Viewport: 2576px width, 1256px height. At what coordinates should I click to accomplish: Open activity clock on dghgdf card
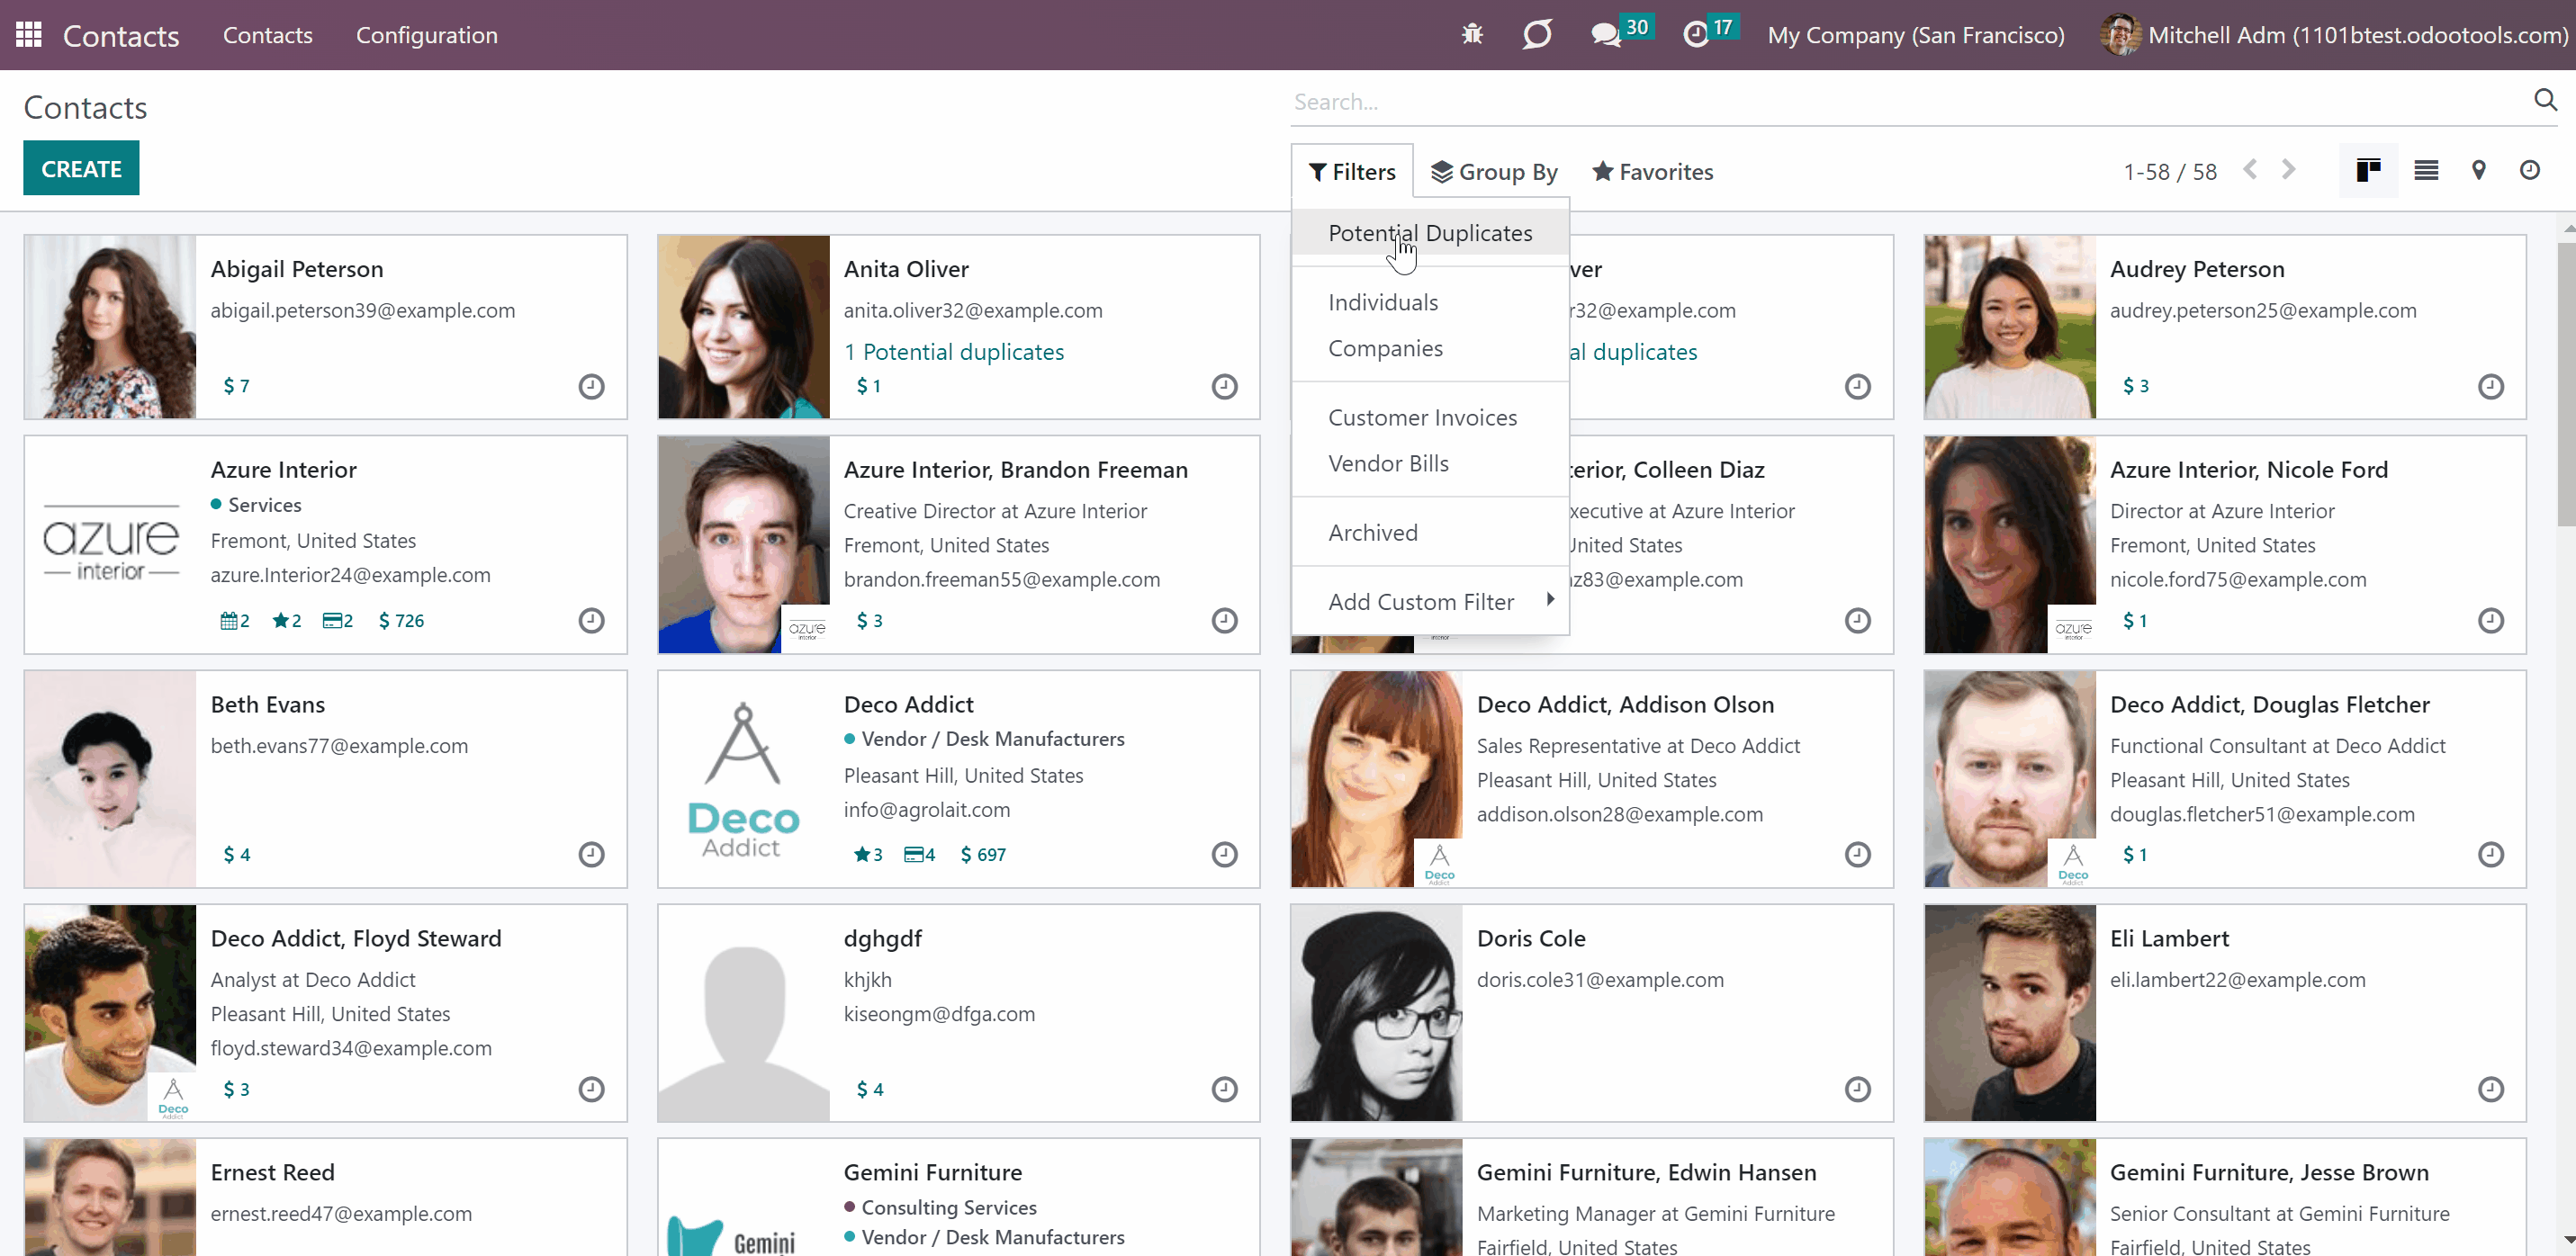(1225, 1089)
